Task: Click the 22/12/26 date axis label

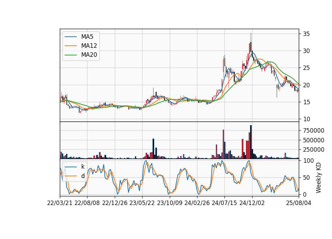Action: tap(115, 203)
